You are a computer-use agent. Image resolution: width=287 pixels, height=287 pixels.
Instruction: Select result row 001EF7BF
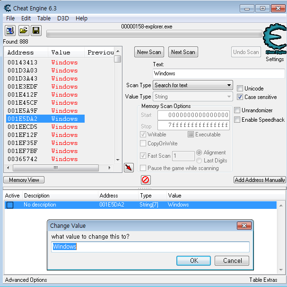point(45,151)
